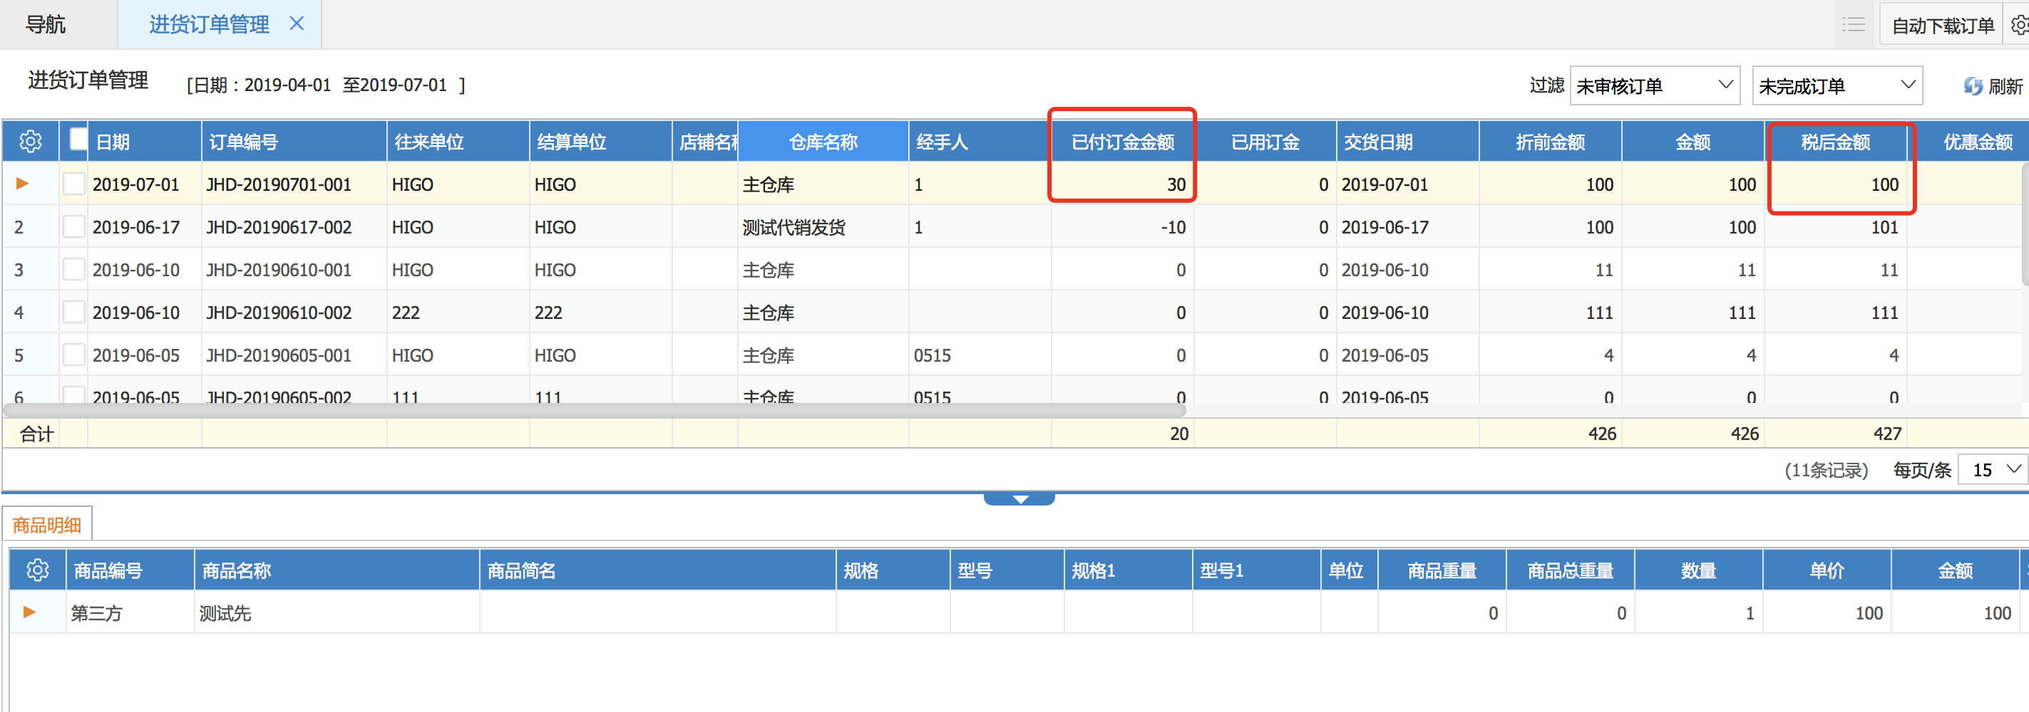Screen dimensions: 2029x712
Task: Switch to the 导航 tab
Action: (46, 24)
